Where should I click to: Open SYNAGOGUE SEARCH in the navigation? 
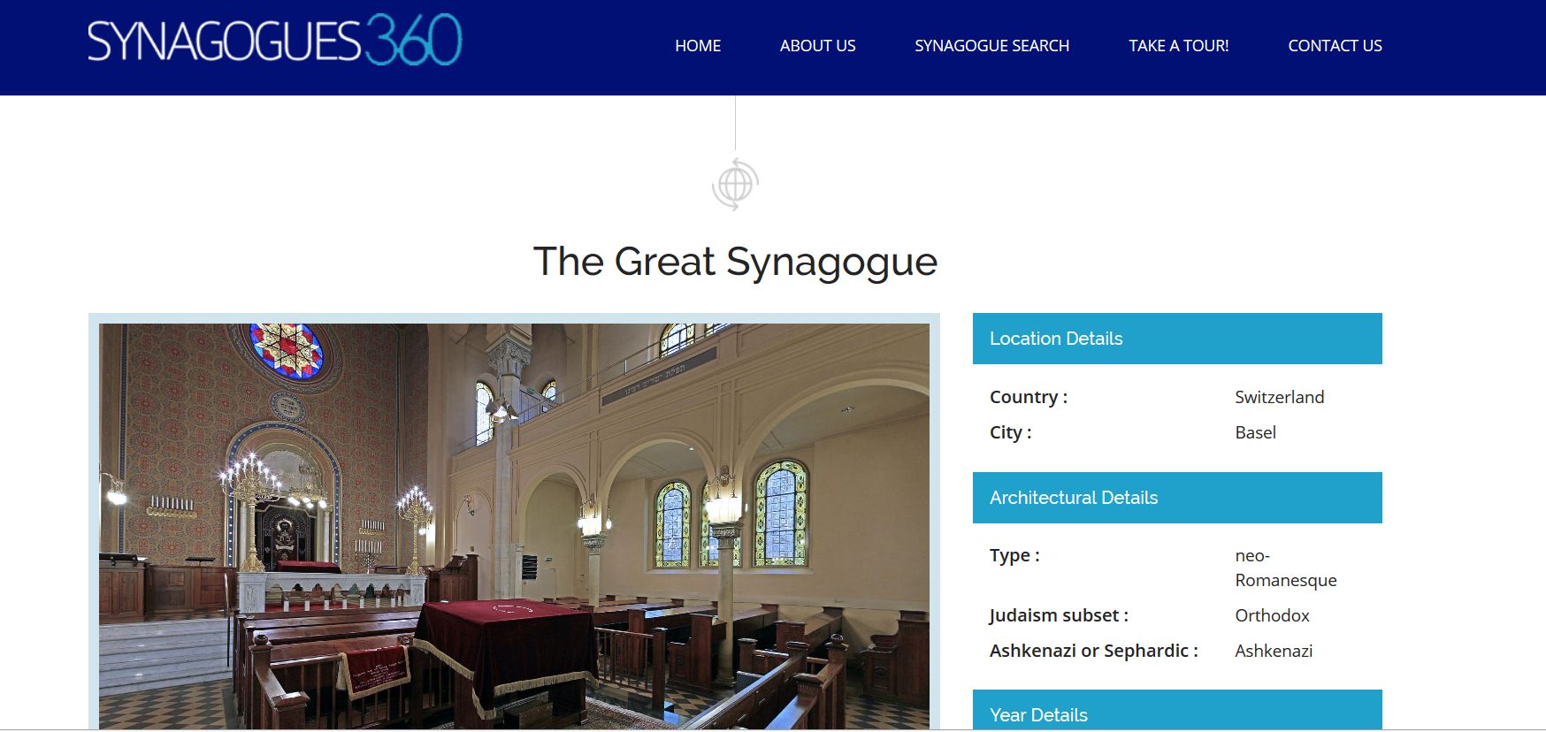point(991,46)
